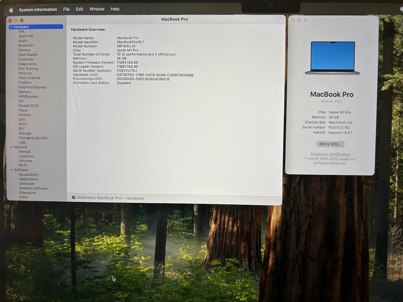Select Card Reader in the sidebar
Viewport: 403px width, 302px height.
click(x=28, y=55)
